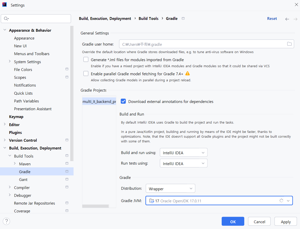
Task: Close the Settings dialog
Action: pyautogui.click(x=296, y=5)
